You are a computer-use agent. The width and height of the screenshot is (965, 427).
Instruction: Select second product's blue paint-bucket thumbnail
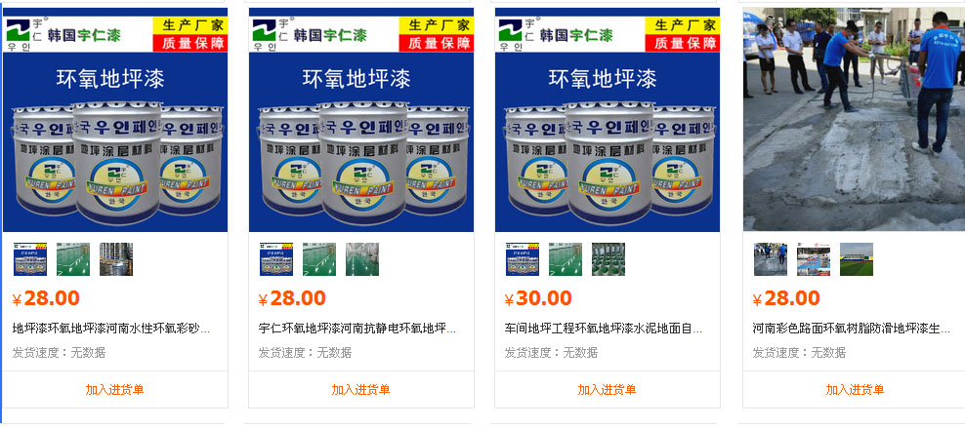(x=276, y=259)
